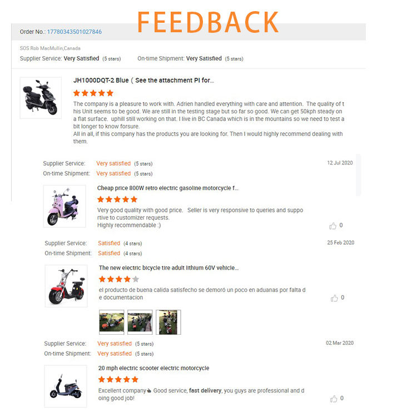Like the Spanish-language electric bicycle review

coord(334,298)
